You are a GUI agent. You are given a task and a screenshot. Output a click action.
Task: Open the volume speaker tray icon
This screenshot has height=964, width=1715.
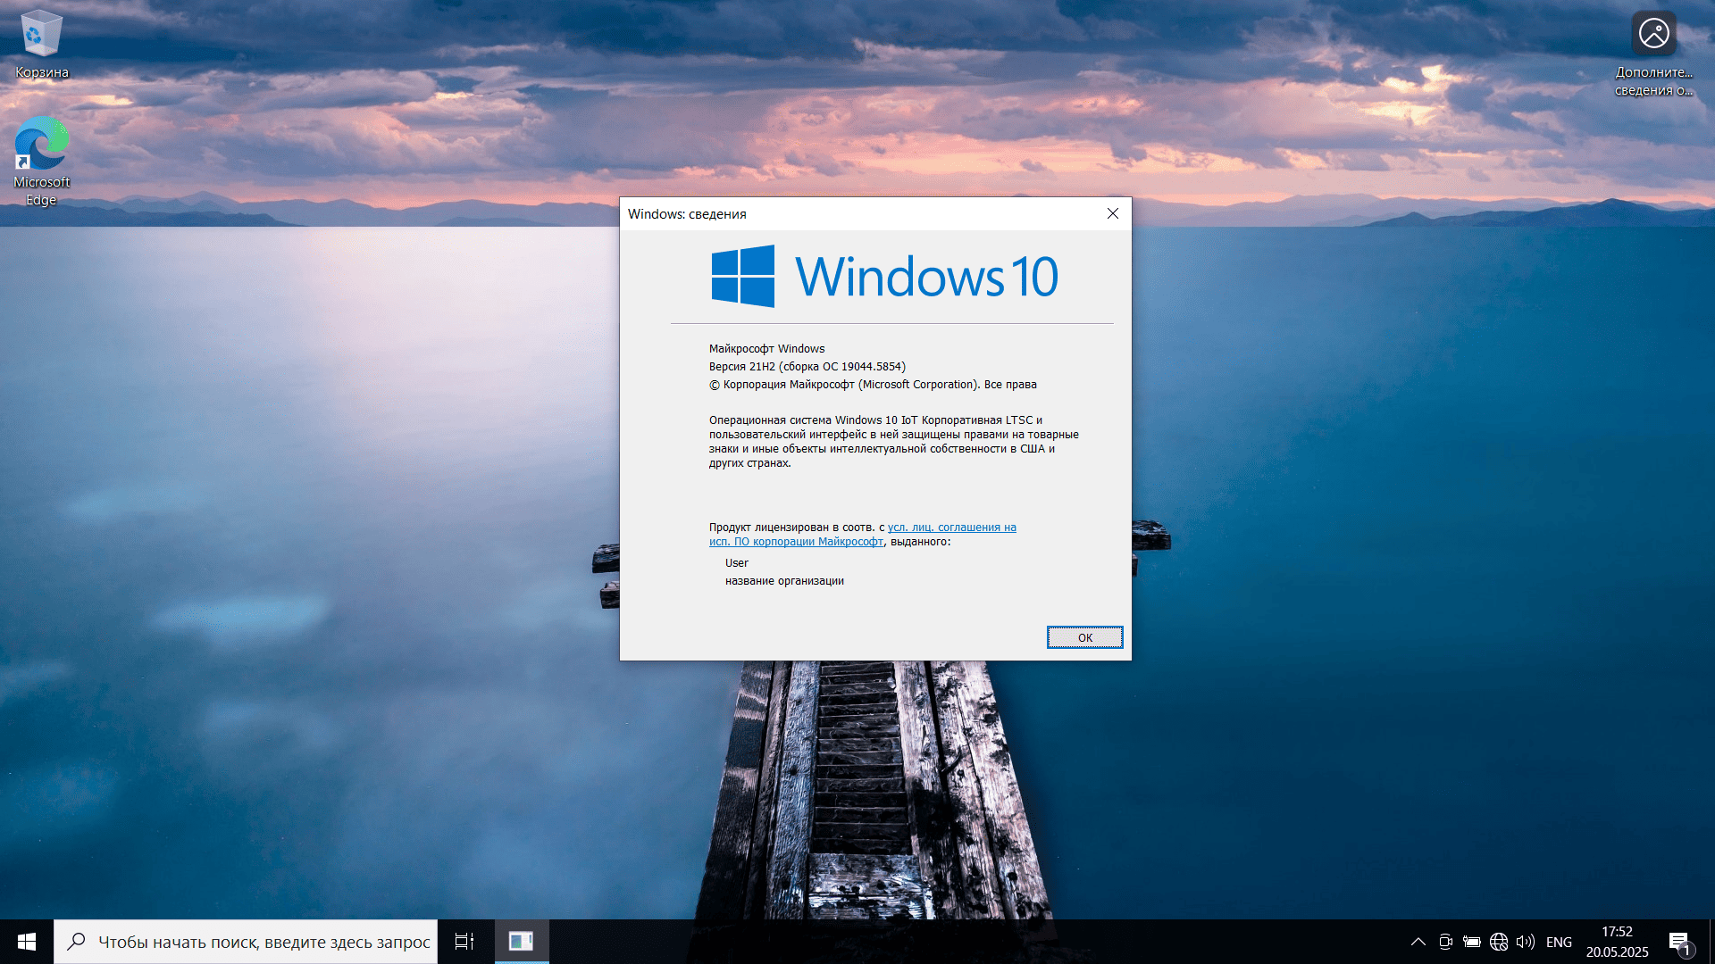point(1526,942)
